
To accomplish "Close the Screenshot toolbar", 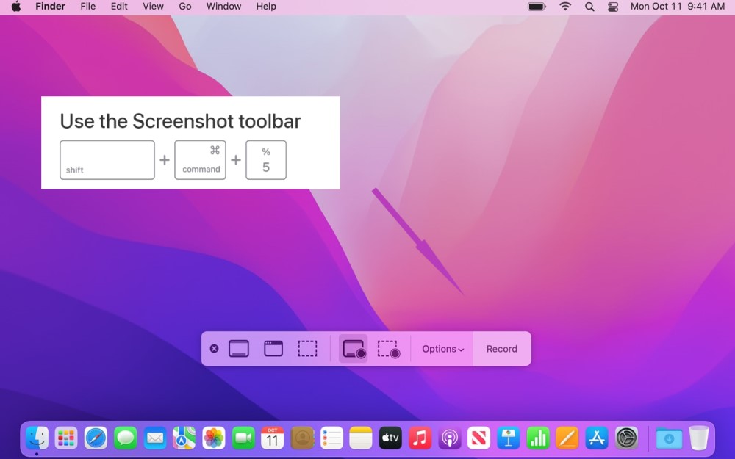I will coord(214,348).
